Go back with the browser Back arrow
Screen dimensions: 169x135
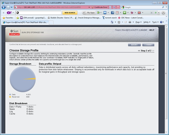[4, 7]
